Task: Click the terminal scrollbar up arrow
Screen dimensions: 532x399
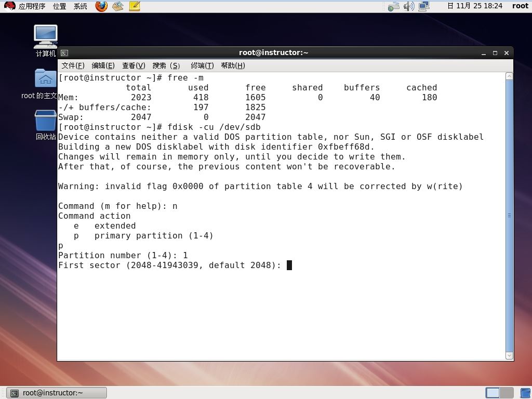Action: (509, 76)
